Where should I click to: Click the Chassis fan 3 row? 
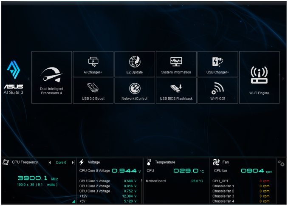coord(241,196)
